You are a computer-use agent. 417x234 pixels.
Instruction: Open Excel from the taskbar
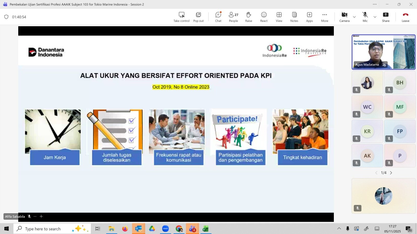pyautogui.click(x=206, y=229)
